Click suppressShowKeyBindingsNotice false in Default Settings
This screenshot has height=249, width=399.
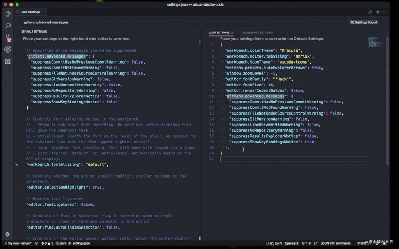pyautogui.click(x=74, y=102)
